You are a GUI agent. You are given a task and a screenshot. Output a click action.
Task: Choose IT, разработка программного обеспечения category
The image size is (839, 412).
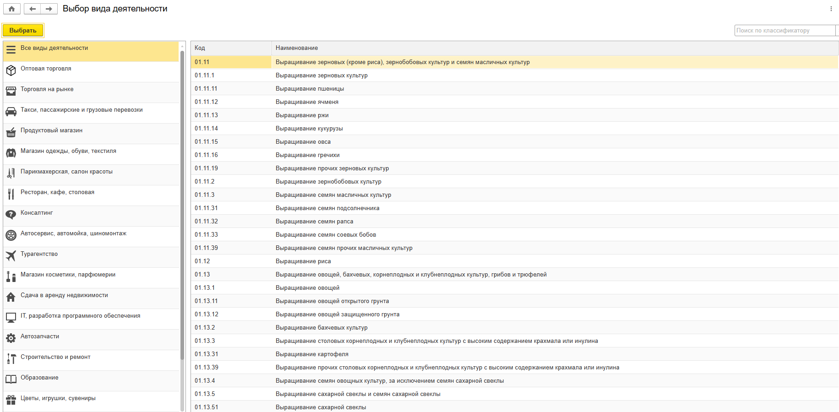point(80,316)
